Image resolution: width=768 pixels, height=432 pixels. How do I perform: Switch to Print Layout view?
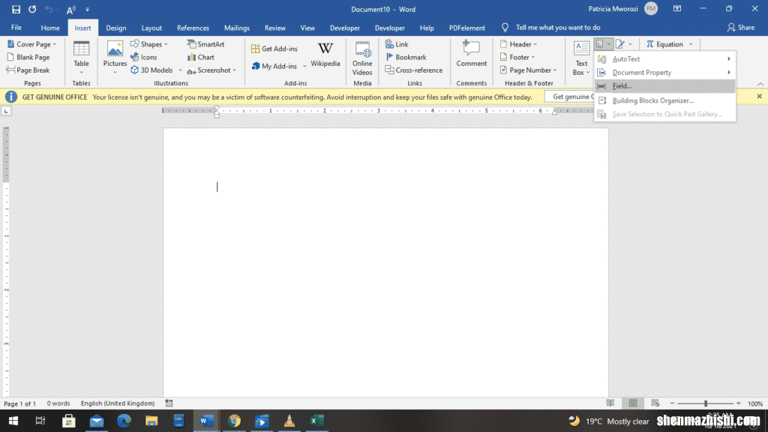(633, 403)
